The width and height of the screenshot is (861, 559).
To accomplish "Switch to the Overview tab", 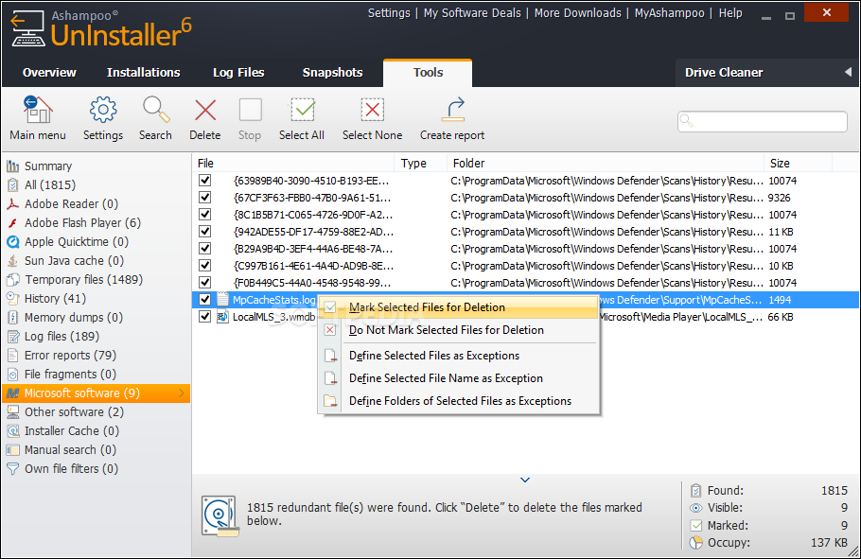I will point(49,73).
